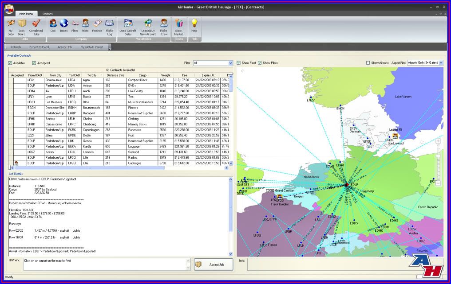Image resolution: width=451 pixels, height=284 pixels.
Task: Open the Flight Crew marketplace
Action: tap(164, 27)
